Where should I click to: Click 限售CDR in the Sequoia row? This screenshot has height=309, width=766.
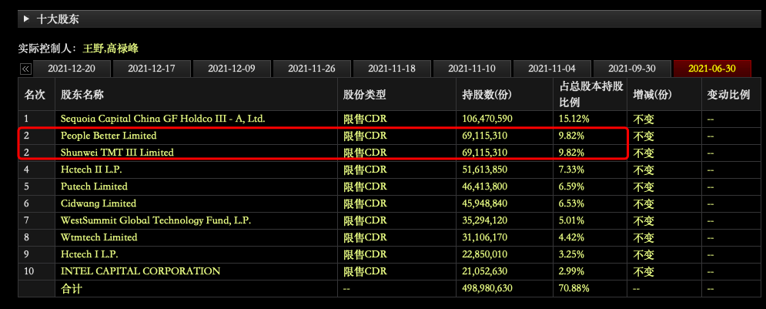(x=365, y=119)
